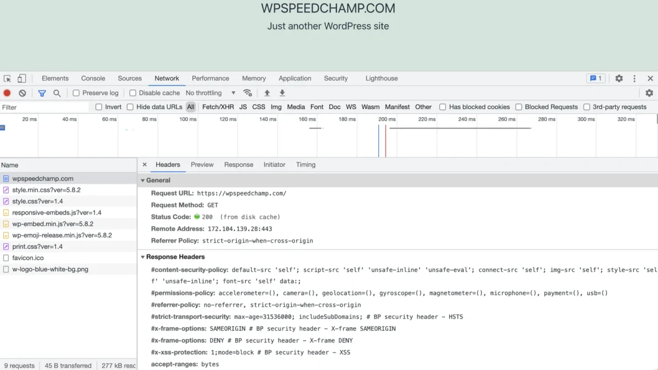Open the Lighthouse tab
Image resolution: width=658 pixels, height=370 pixels.
(382, 78)
